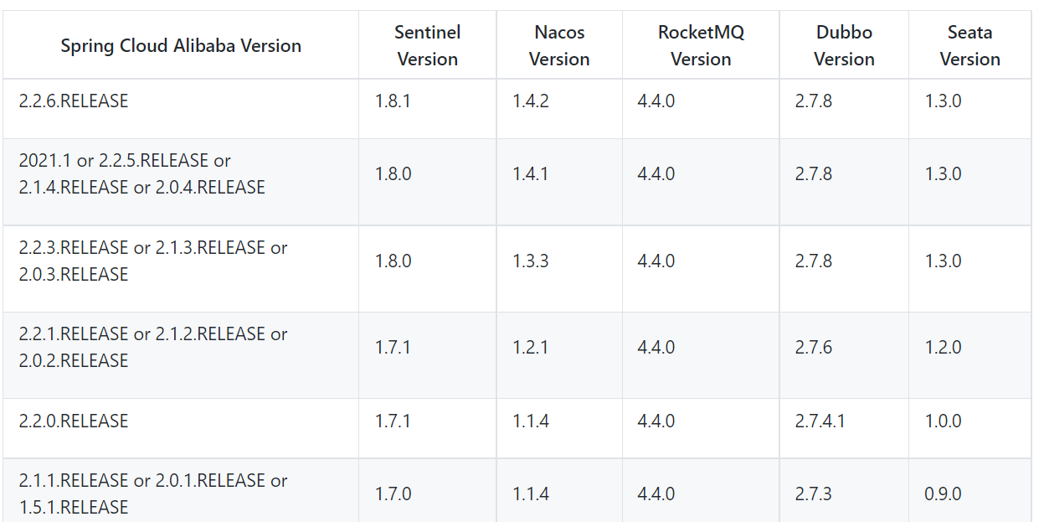Select Dubbo version 2.7.4.1 cell

(820, 421)
